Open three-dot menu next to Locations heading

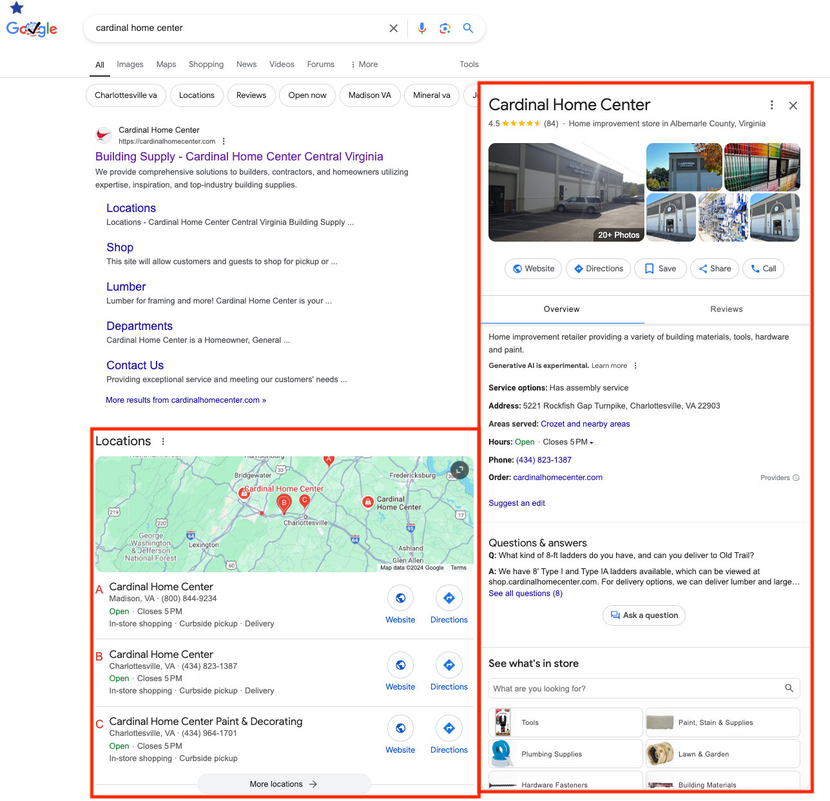tap(163, 441)
